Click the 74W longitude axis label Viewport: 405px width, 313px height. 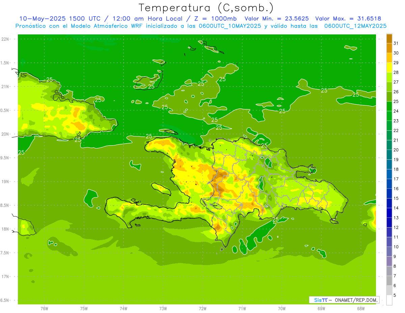[124, 309]
